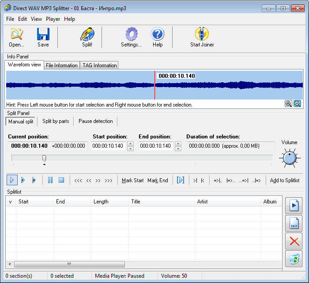
Task: Sort splitlist by End column
Action: point(72,202)
